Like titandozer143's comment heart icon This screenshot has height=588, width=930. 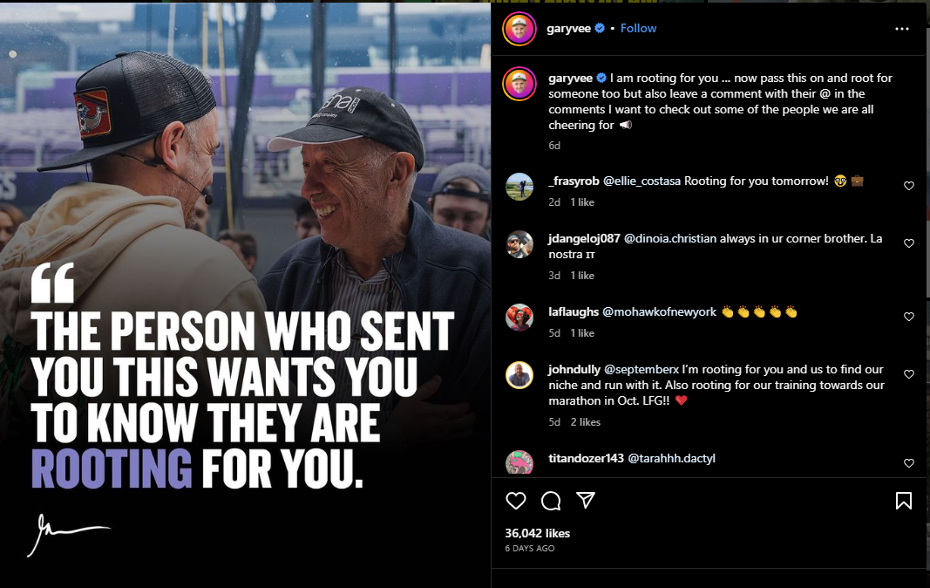pyautogui.click(x=909, y=463)
